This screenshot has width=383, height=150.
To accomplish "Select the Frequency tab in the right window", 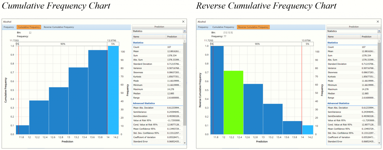I will [x=203, y=27].
